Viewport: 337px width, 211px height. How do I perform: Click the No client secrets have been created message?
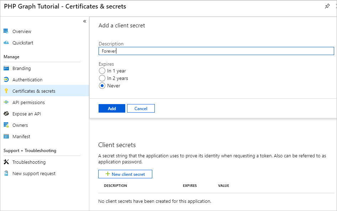click(154, 201)
